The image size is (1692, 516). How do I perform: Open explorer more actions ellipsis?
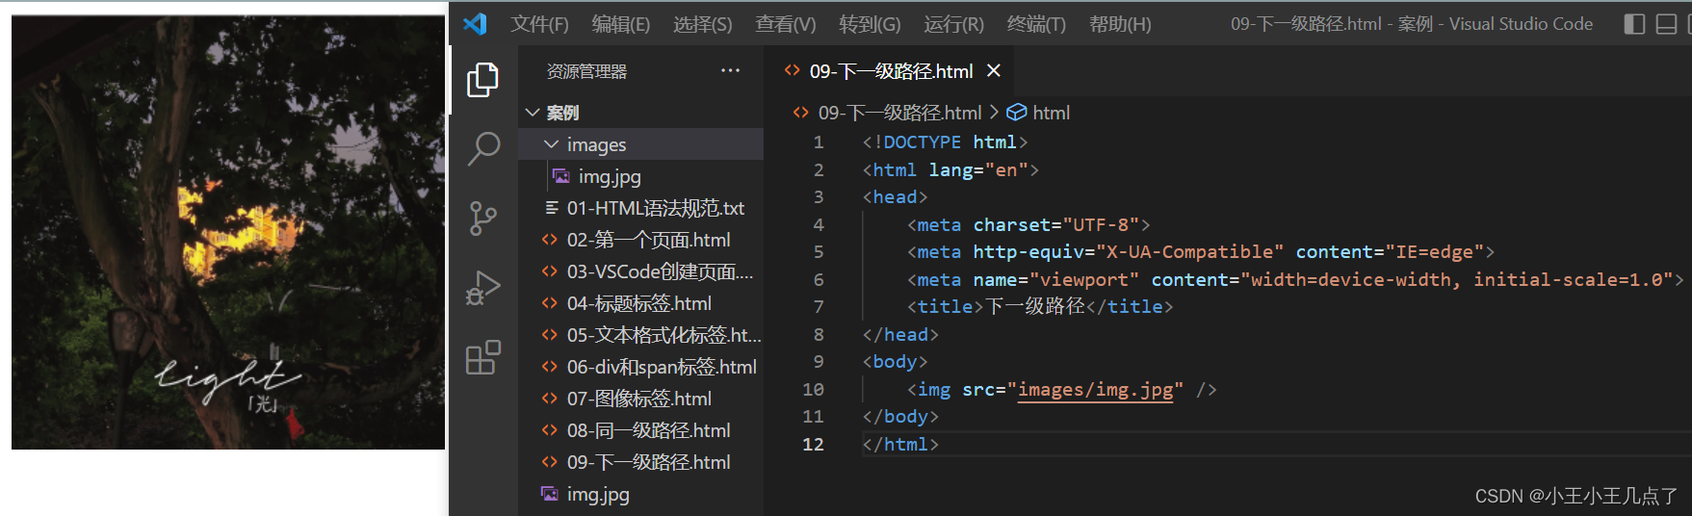pyautogui.click(x=730, y=70)
